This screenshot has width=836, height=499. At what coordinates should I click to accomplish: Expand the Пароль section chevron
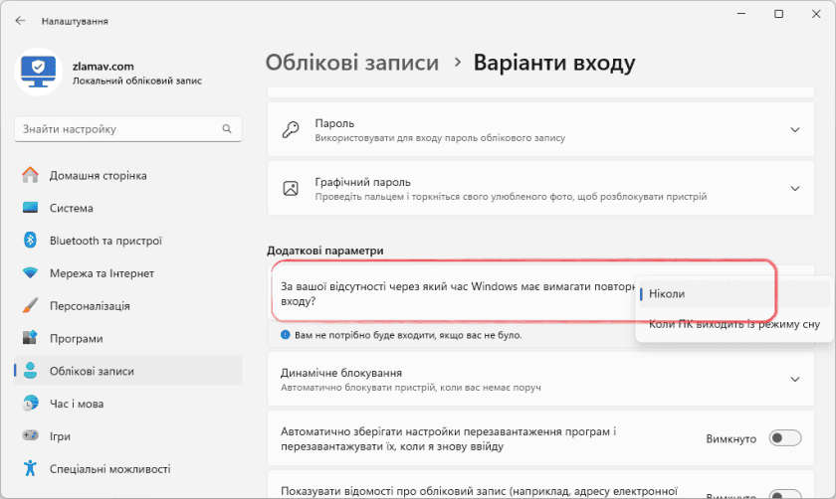coord(795,130)
